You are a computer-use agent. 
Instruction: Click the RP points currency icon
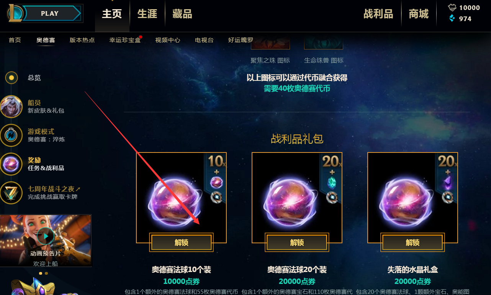point(453,8)
